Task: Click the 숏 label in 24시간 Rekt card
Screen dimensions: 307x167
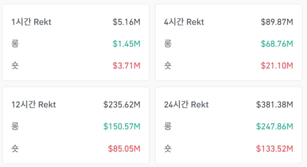Action: [168, 148]
